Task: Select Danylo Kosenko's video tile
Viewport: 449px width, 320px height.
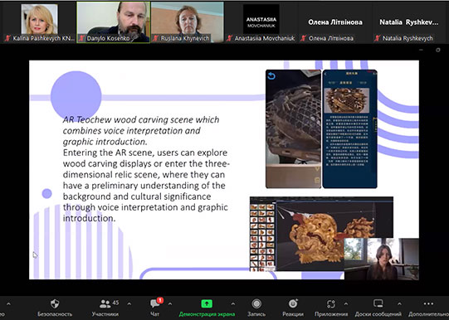Action: 114,22
